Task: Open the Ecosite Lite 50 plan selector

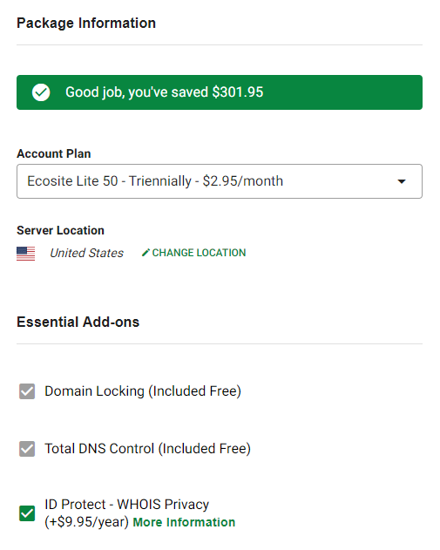Action: [220, 181]
